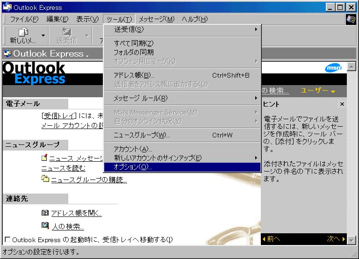
Task: Click 前へ for the previous tip
Action: point(271,239)
